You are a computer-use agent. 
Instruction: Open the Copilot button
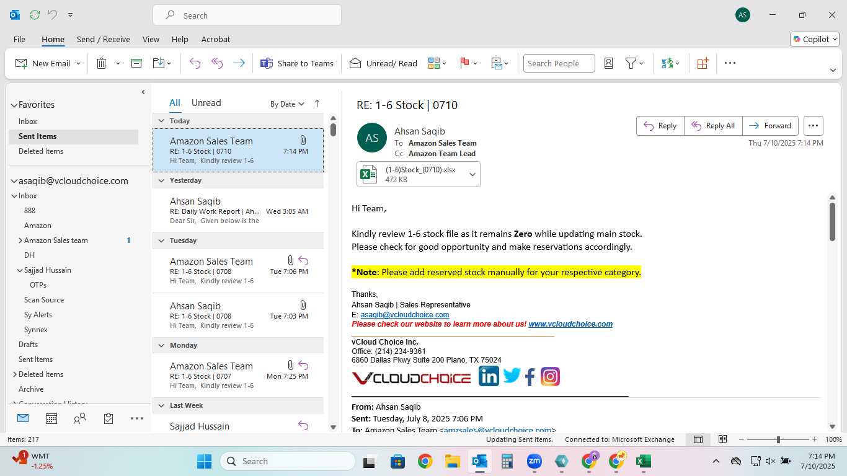click(x=814, y=39)
